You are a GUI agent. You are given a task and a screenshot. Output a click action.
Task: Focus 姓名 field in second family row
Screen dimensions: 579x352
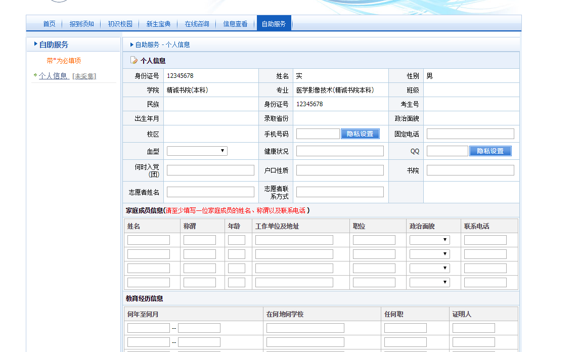pos(149,254)
